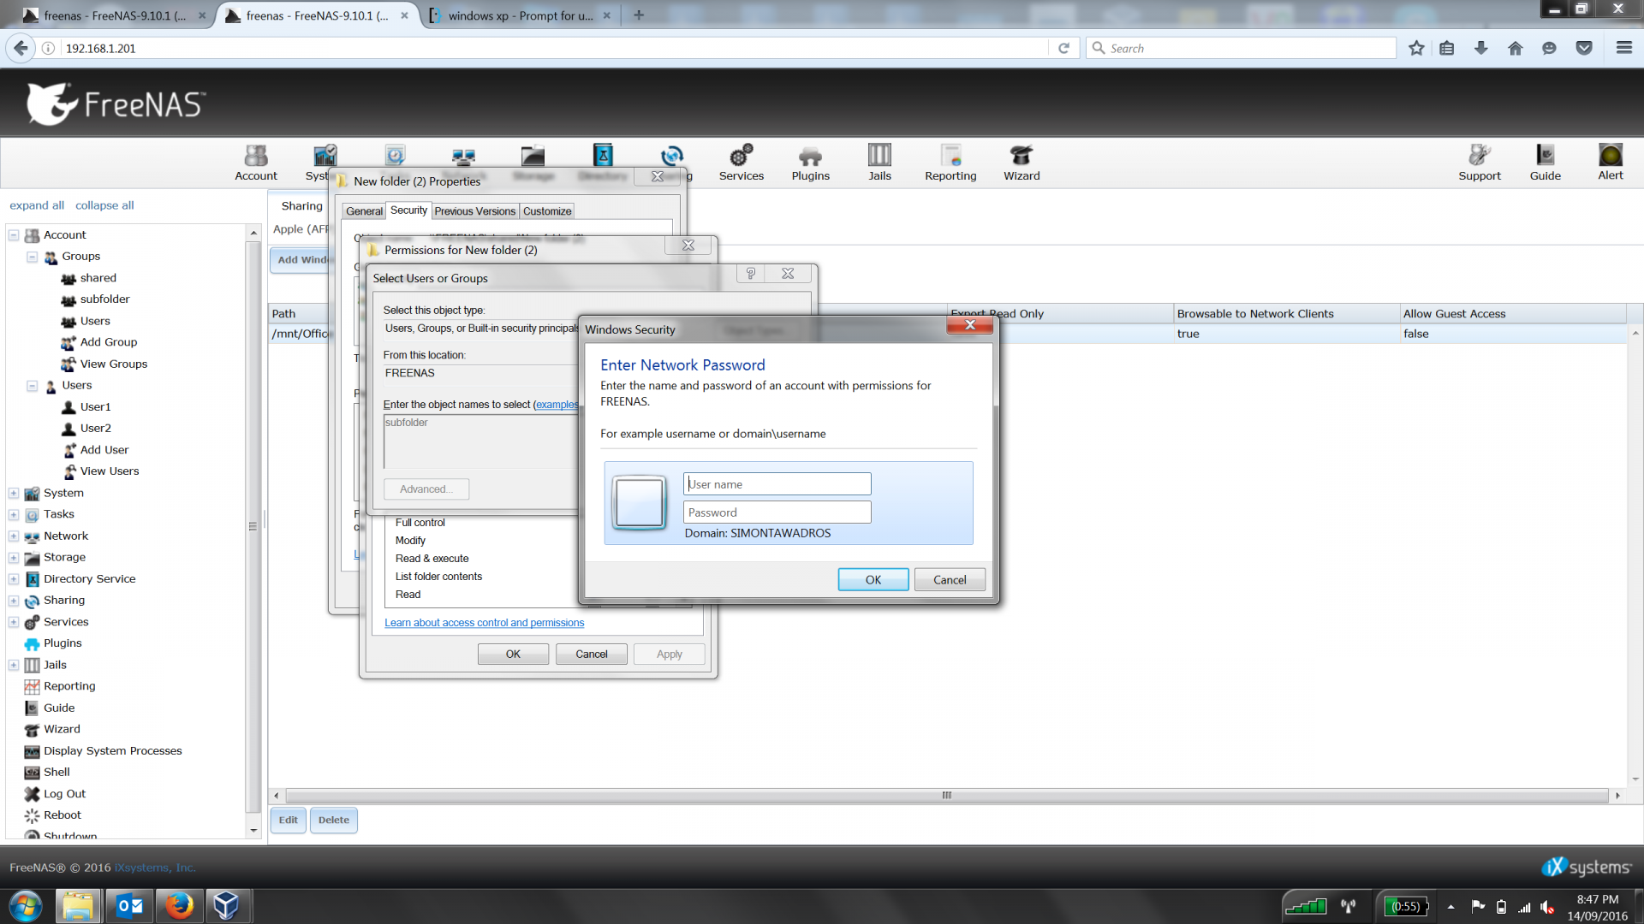The width and height of the screenshot is (1644, 924).
Task: Select the Customize tab
Action: [546, 211]
